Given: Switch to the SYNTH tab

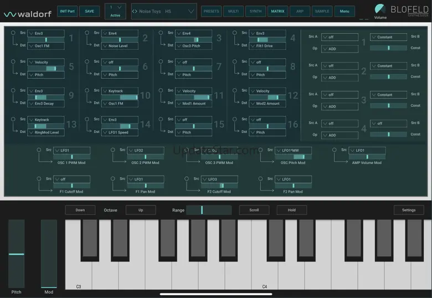Looking at the screenshot, I should tap(256, 11).
